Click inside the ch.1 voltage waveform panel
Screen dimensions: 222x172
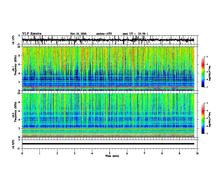coord(110,40)
